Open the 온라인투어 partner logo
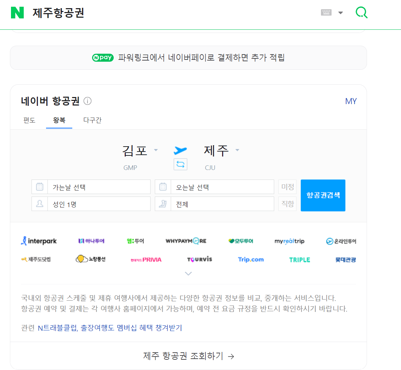This screenshot has width=401, height=370. pyautogui.click(x=341, y=241)
